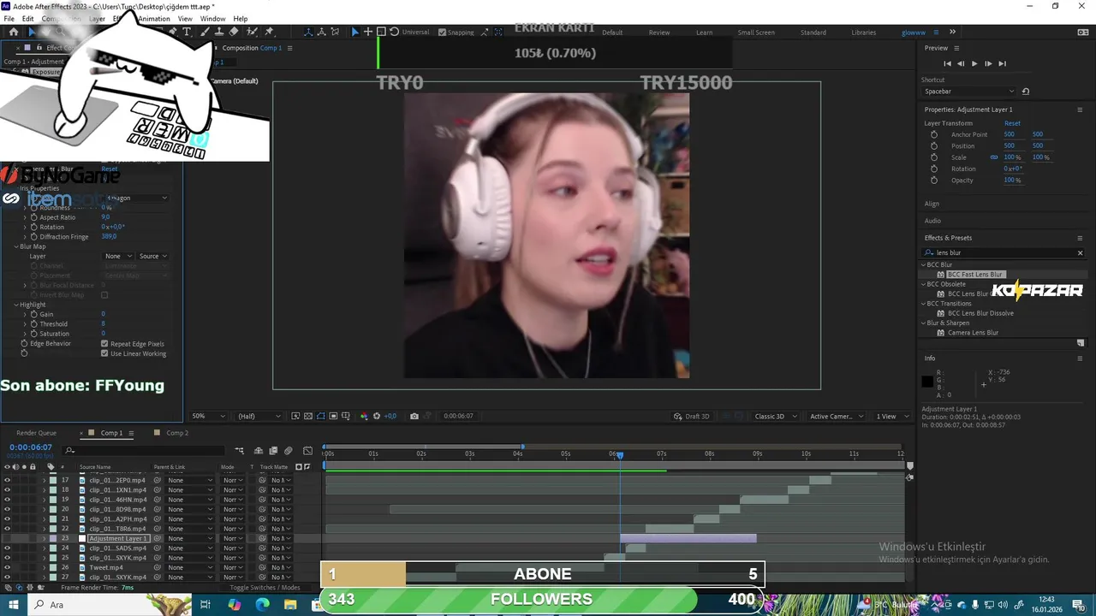Click the label color of layer 23

point(53,538)
